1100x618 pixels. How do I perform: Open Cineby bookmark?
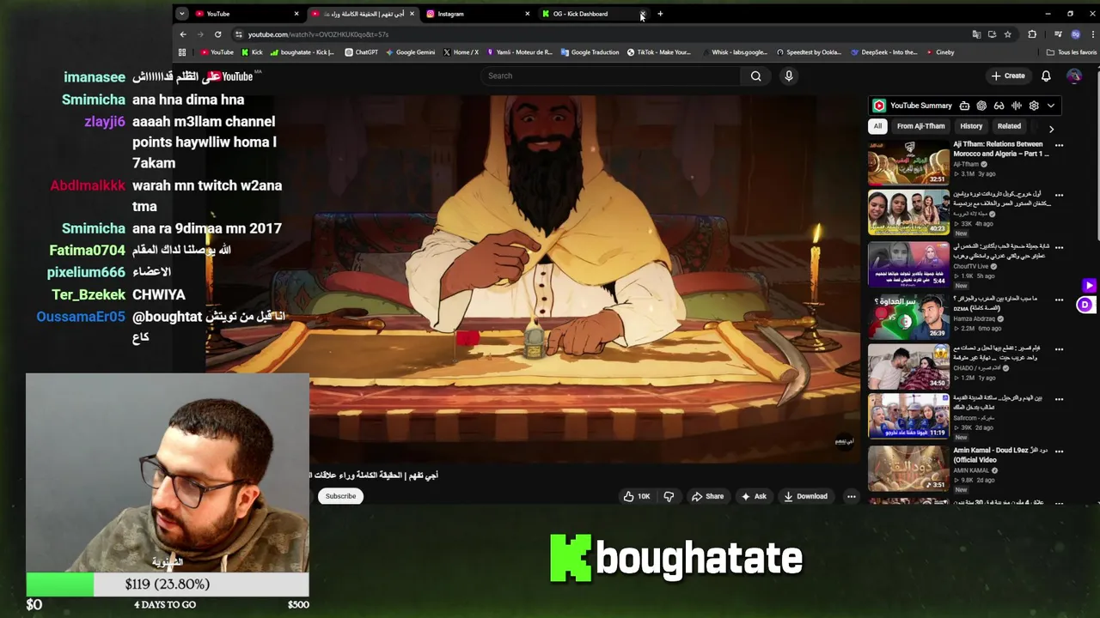pos(940,52)
